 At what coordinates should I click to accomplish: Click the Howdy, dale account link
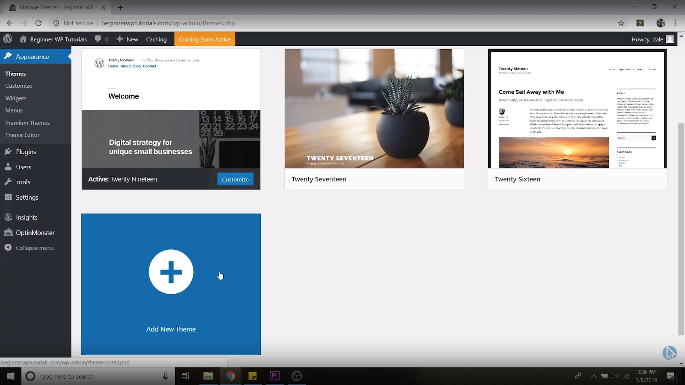pos(647,39)
